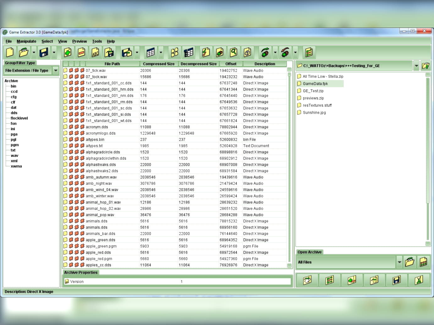The width and height of the screenshot is (434, 325).
Task: Click the green-arrow gears plugin icon
Action: coord(265,52)
